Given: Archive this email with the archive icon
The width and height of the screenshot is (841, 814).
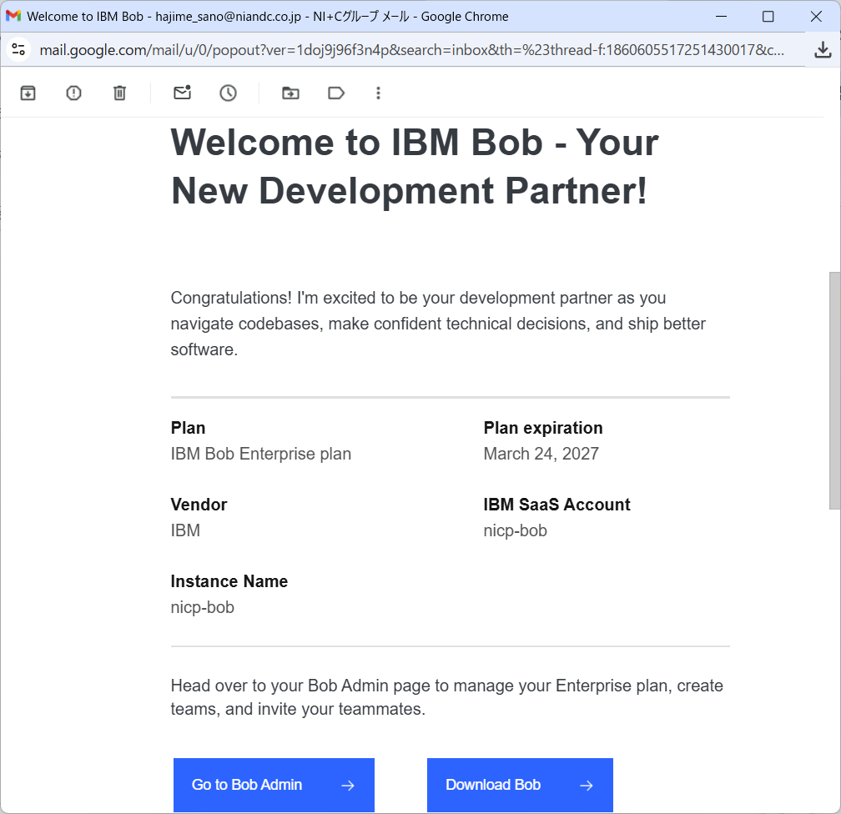Looking at the screenshot, I should (28, 93).
